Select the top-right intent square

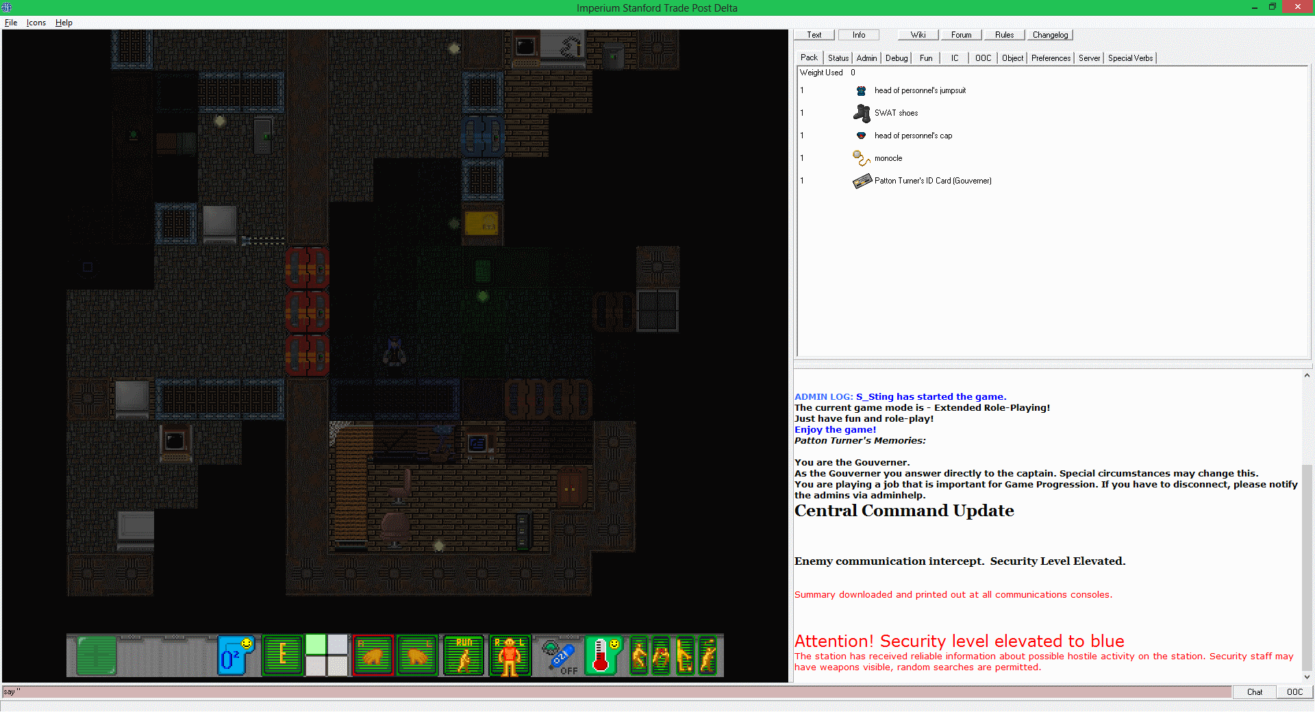(338, 645)
